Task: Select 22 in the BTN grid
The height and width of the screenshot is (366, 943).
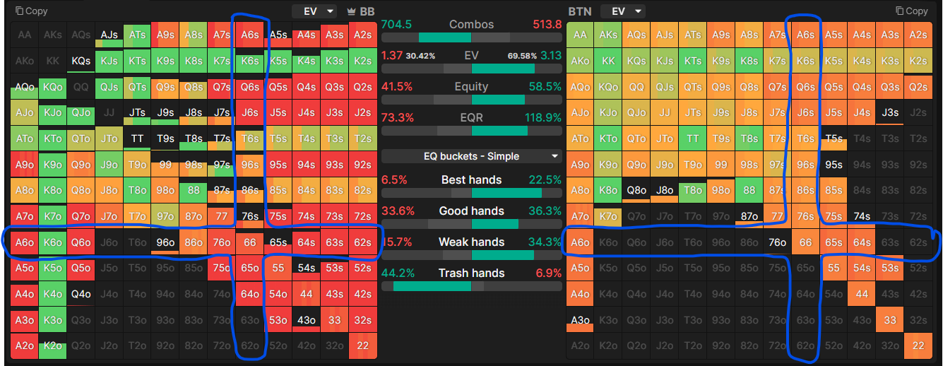Action: 918,346
